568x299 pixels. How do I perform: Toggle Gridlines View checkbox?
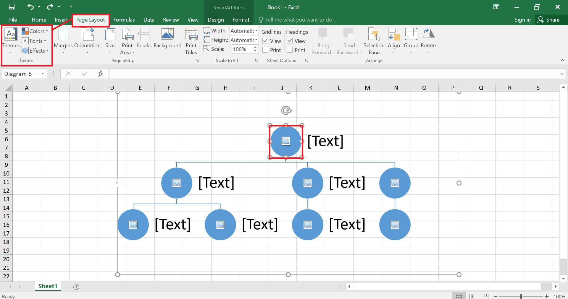point(265,41)
